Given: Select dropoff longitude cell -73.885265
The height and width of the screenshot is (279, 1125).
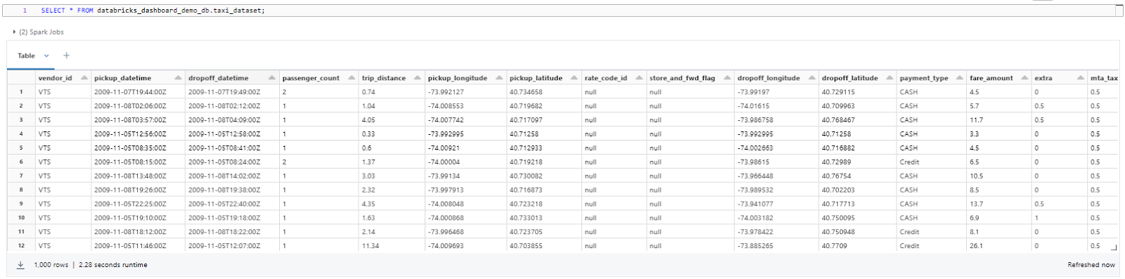Looking at the screenshot, I should pyautogui.click(x=776, y=246).
